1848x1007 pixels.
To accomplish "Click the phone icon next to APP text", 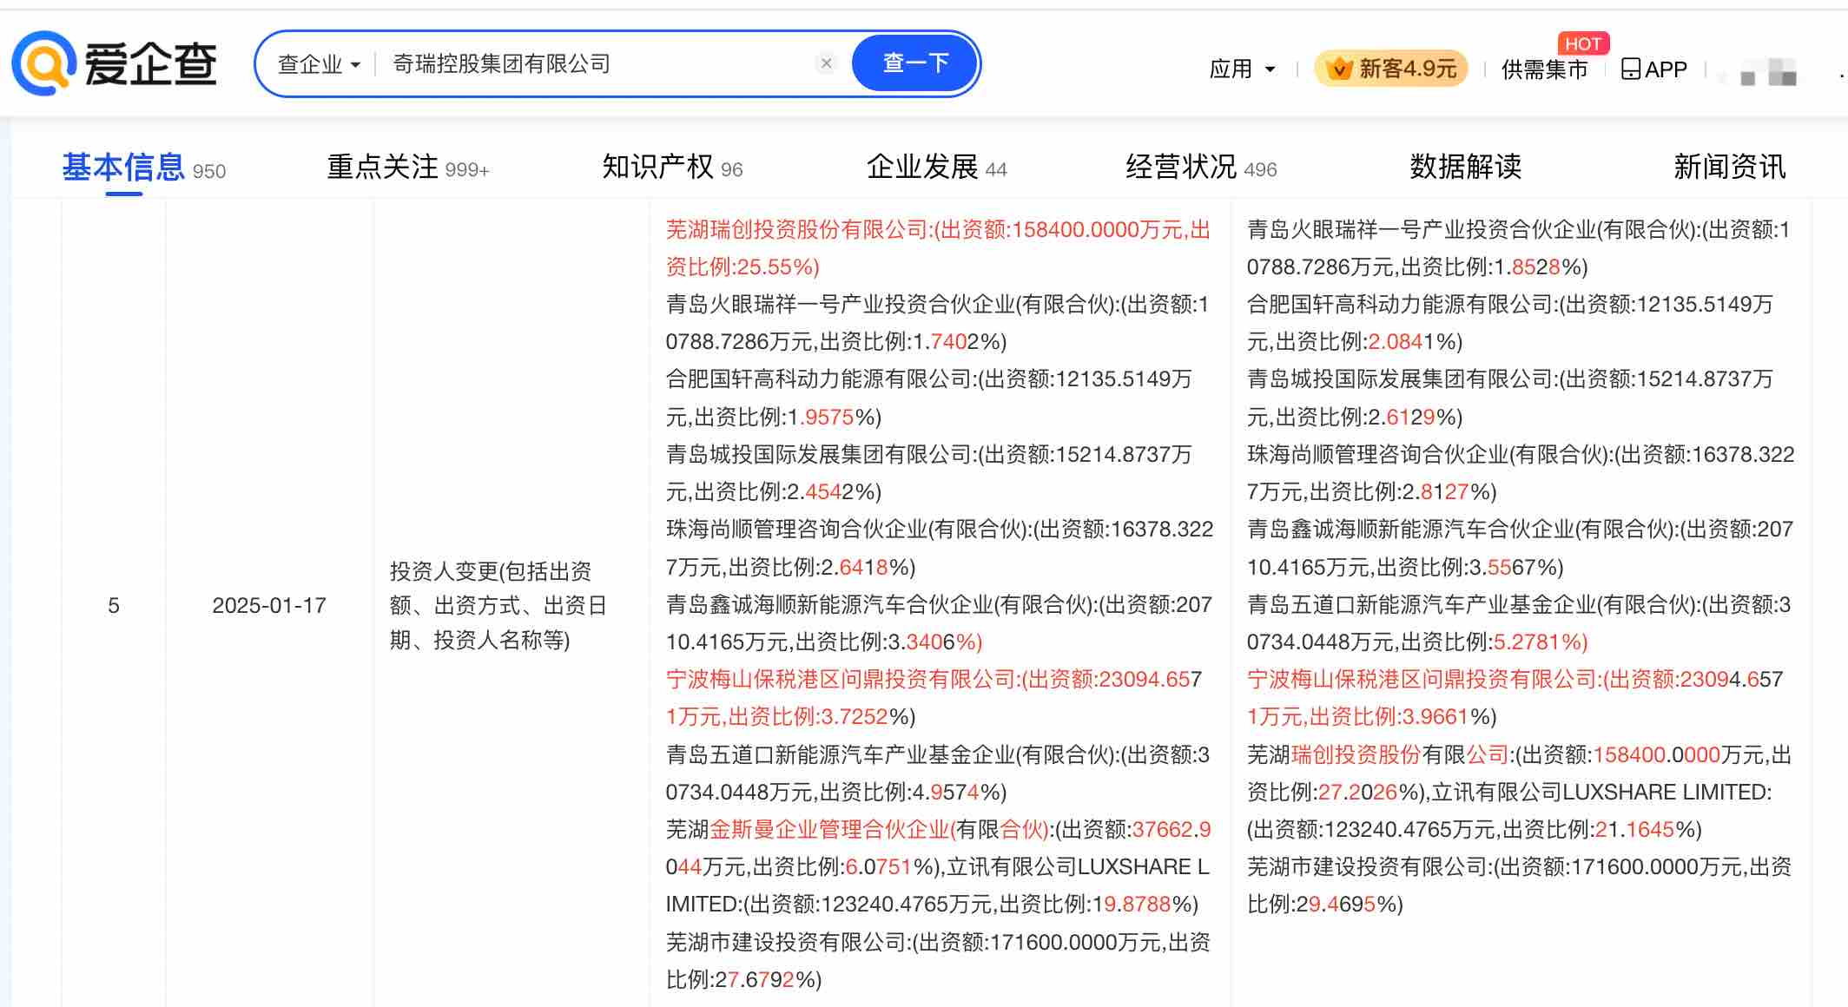I will 1633,68.
